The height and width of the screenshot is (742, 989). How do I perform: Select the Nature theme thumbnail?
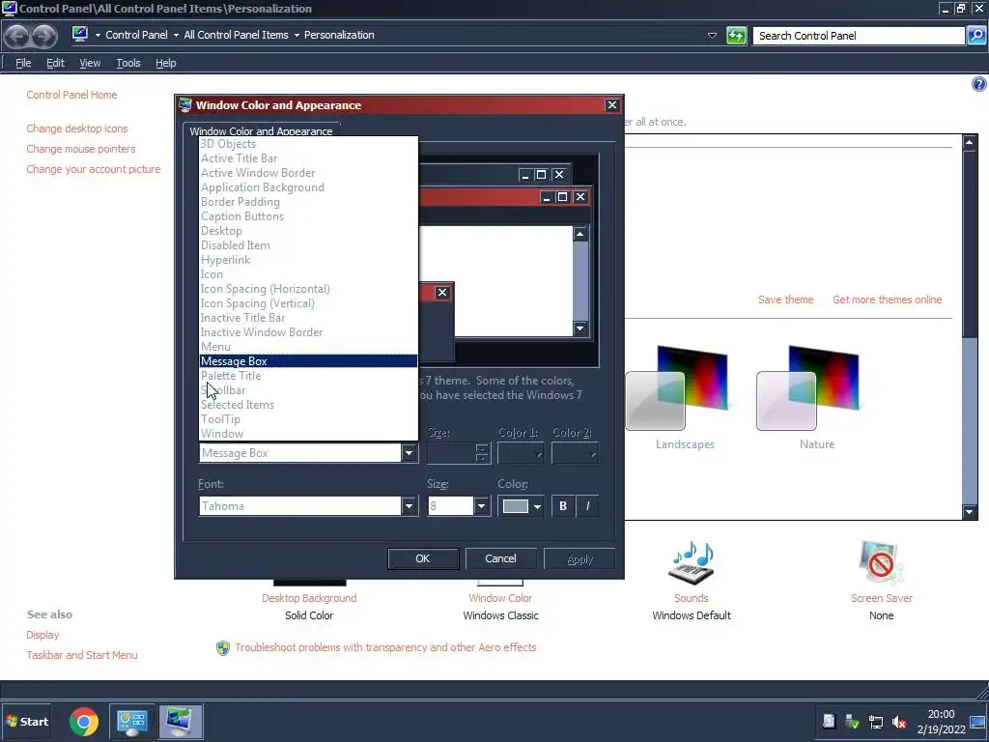808,388
